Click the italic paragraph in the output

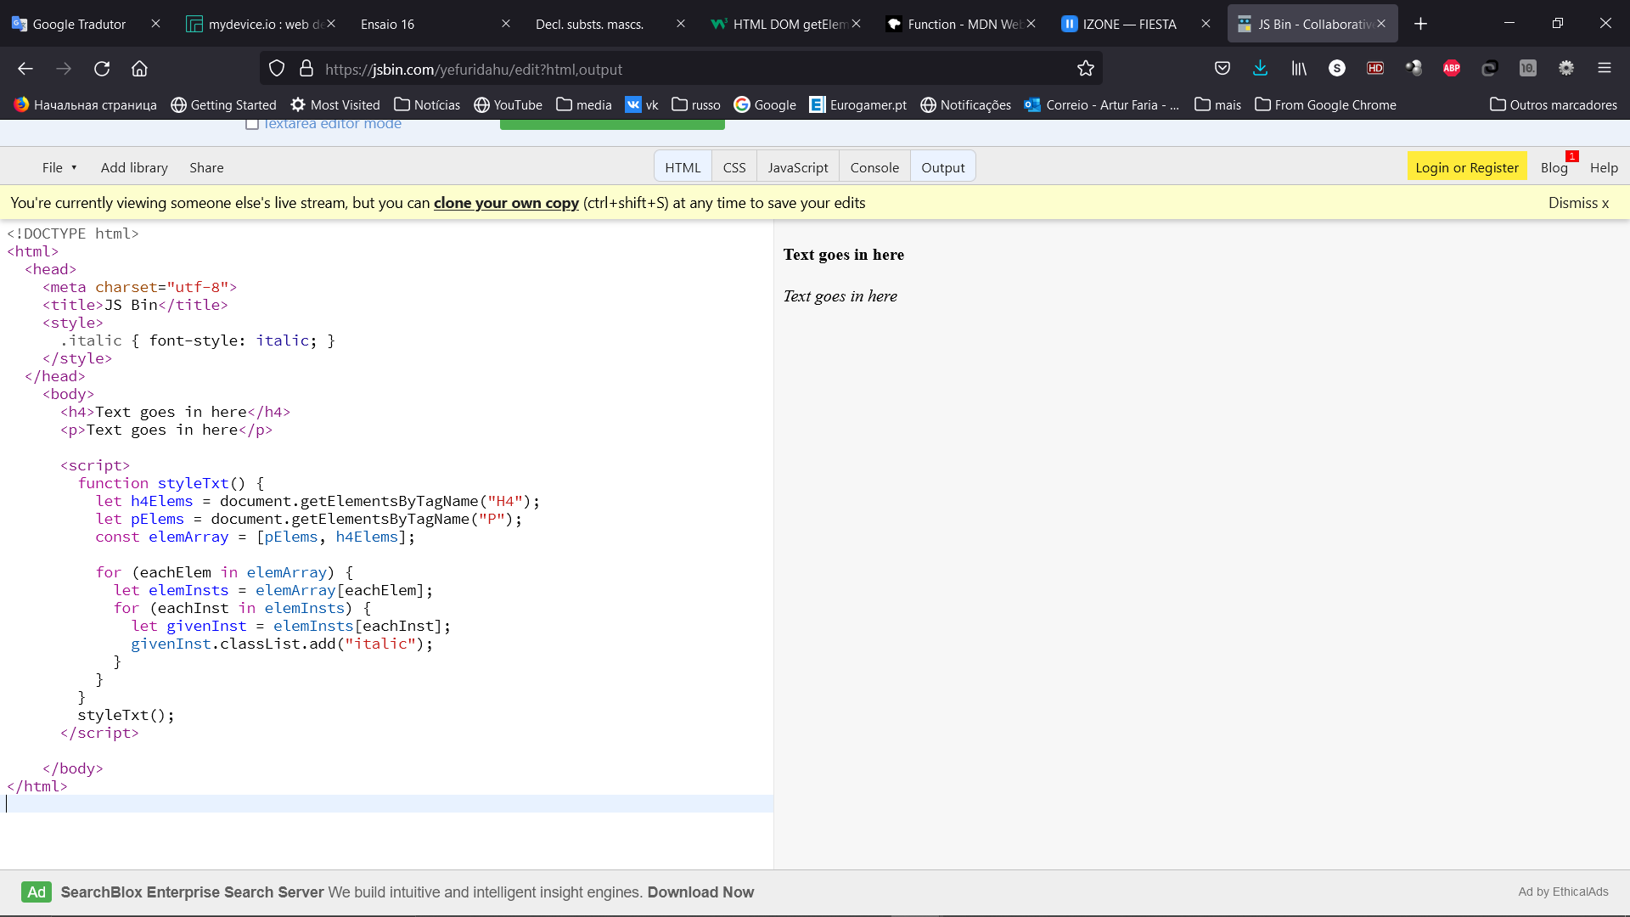click(x=840, y=296)
